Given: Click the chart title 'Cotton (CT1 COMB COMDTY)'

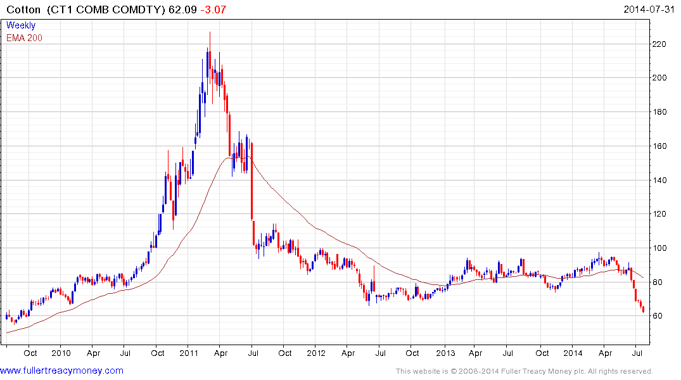Looking at the screenshot, I should tap(86, 9).
